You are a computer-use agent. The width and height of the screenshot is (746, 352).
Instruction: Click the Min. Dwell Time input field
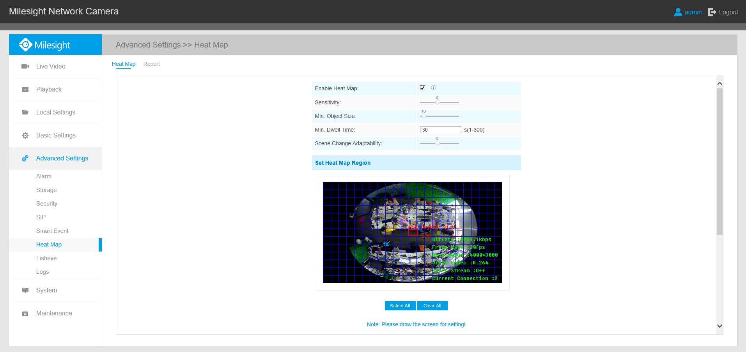(x=440, y=130)
